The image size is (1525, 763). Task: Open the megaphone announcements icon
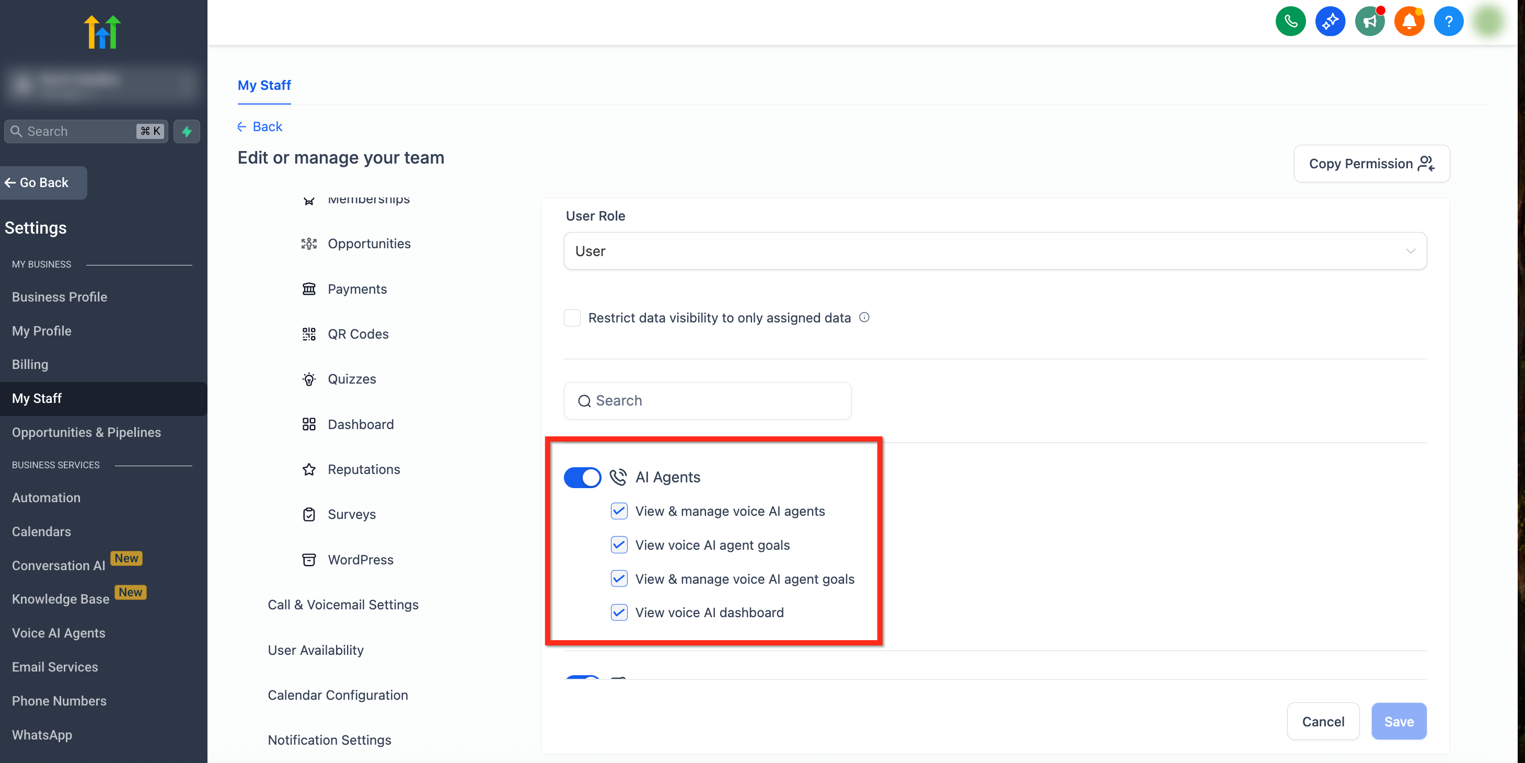pyautogui.click(x=1369, y=22)
